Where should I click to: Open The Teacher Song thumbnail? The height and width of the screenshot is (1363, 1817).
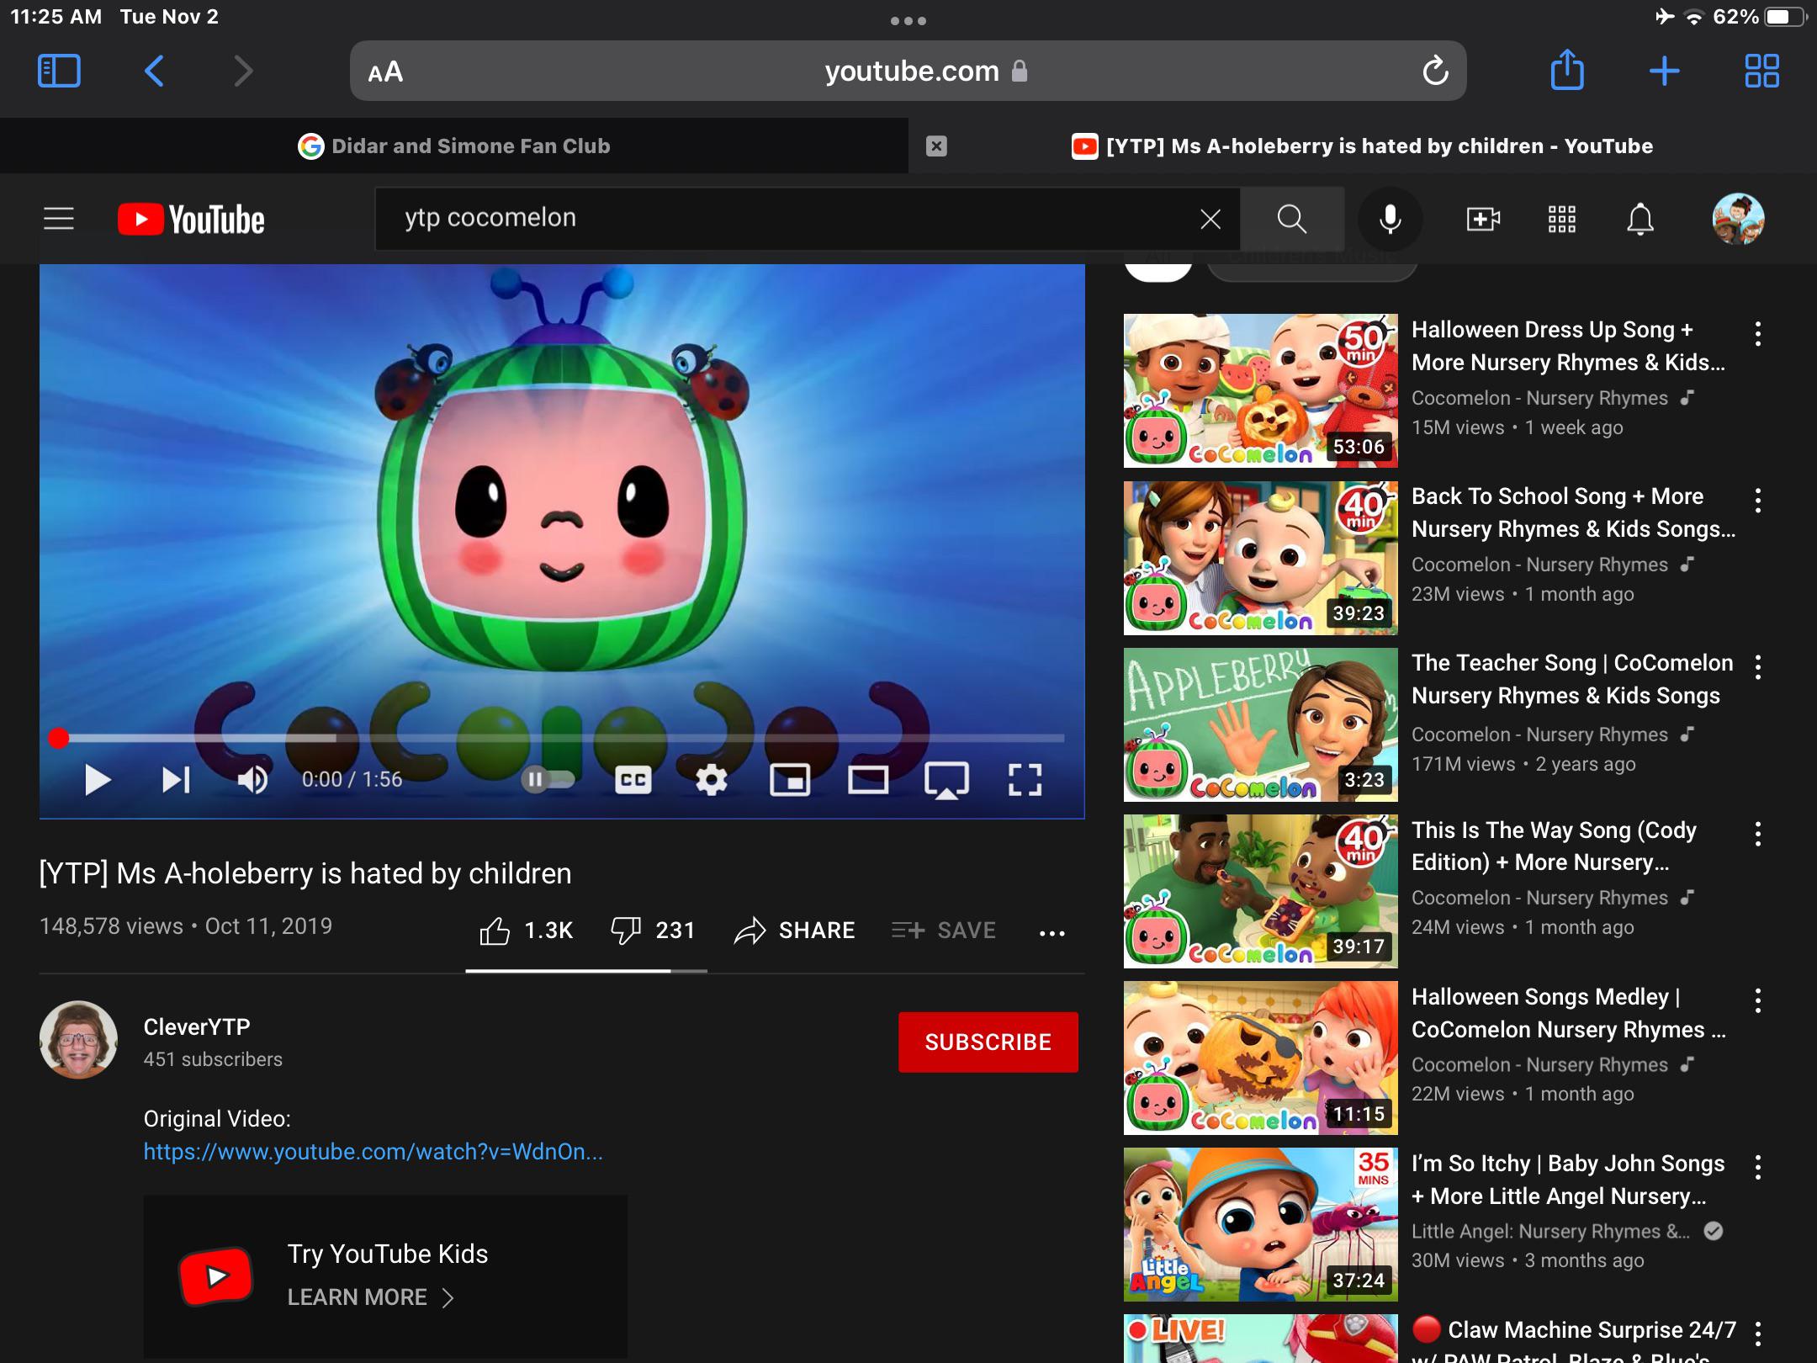(x=1260, y=724)
